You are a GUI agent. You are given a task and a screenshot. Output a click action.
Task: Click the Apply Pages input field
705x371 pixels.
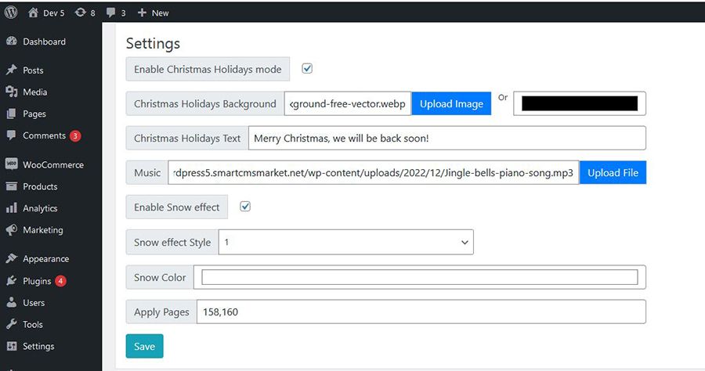pos(421,312)
